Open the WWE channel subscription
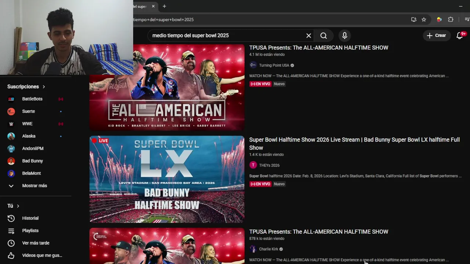 pyautogui.click(x=36, y=124)
